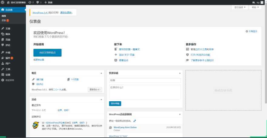Click the 媒体 media icon in sidebar
This screenshot has width=267, height=138.
click(x=2, y=34)
